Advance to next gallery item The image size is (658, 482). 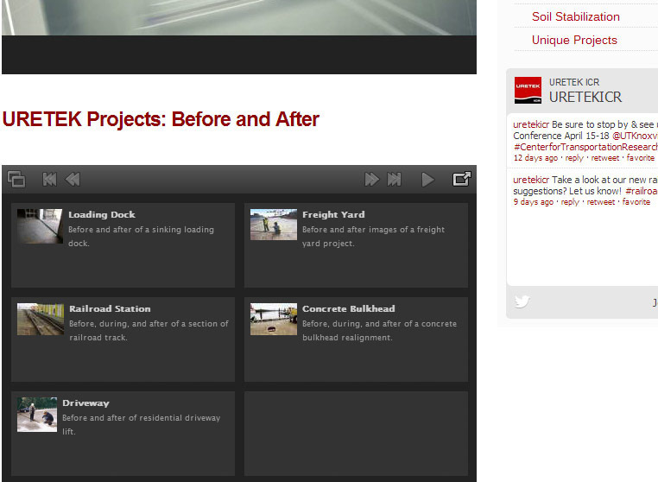click(372, 180)
